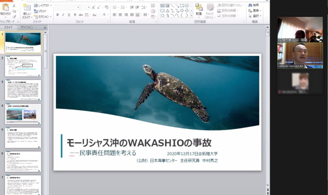Click the Cut scissors icon
The image size is (328, 195).
[x=14, y=6]
